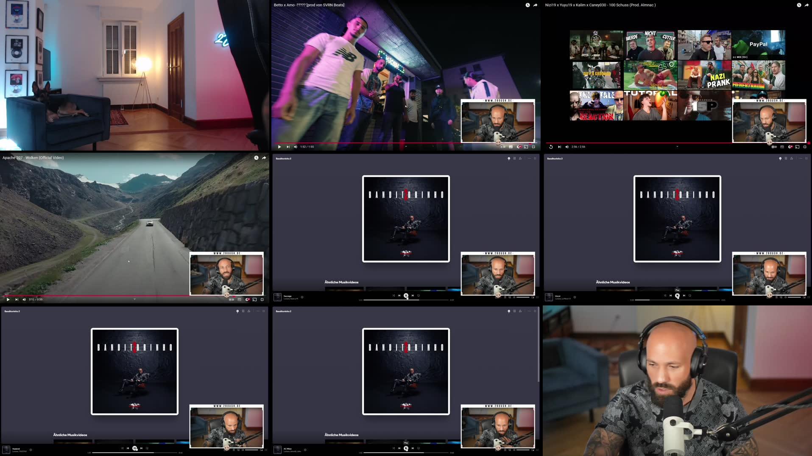Cast the Apache 207 Wolken video
This screenshot has height=456, width=812.
[x=254, y=299]
